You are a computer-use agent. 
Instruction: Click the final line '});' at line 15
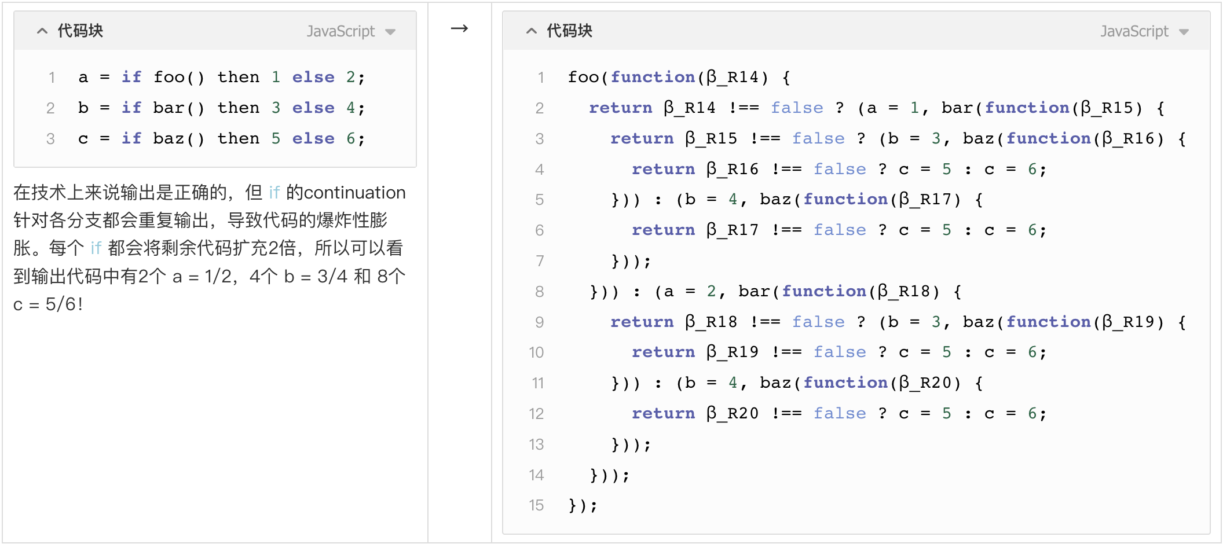tap(583, 505)
